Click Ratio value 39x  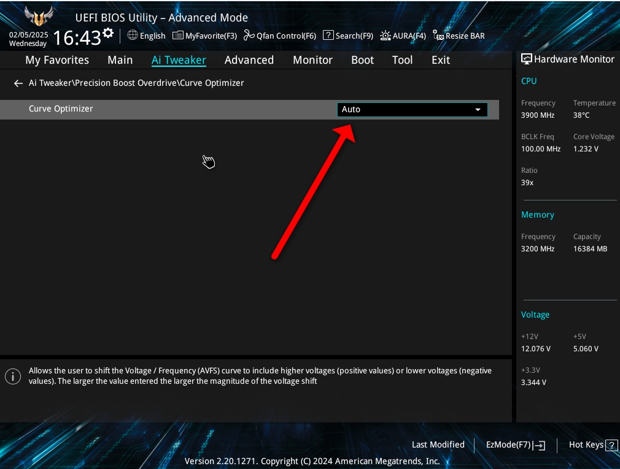527,183
